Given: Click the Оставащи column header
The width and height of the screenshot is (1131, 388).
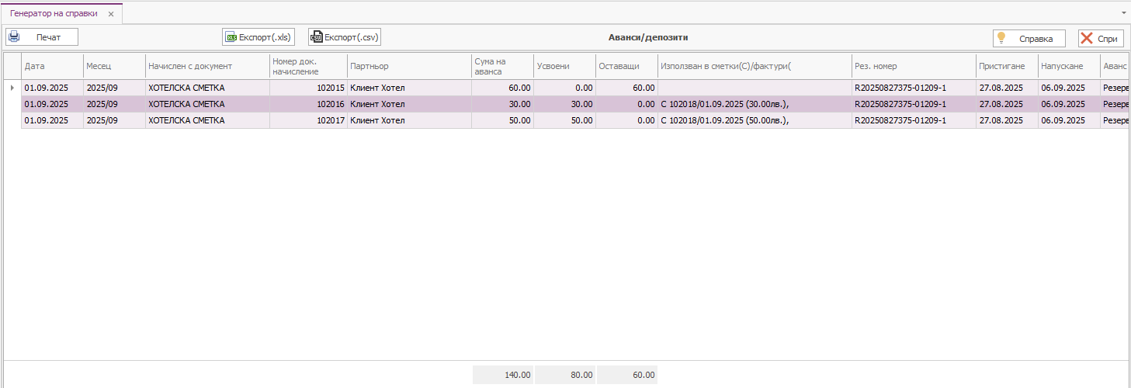Looking at the screenshot, I should [626, 66].
